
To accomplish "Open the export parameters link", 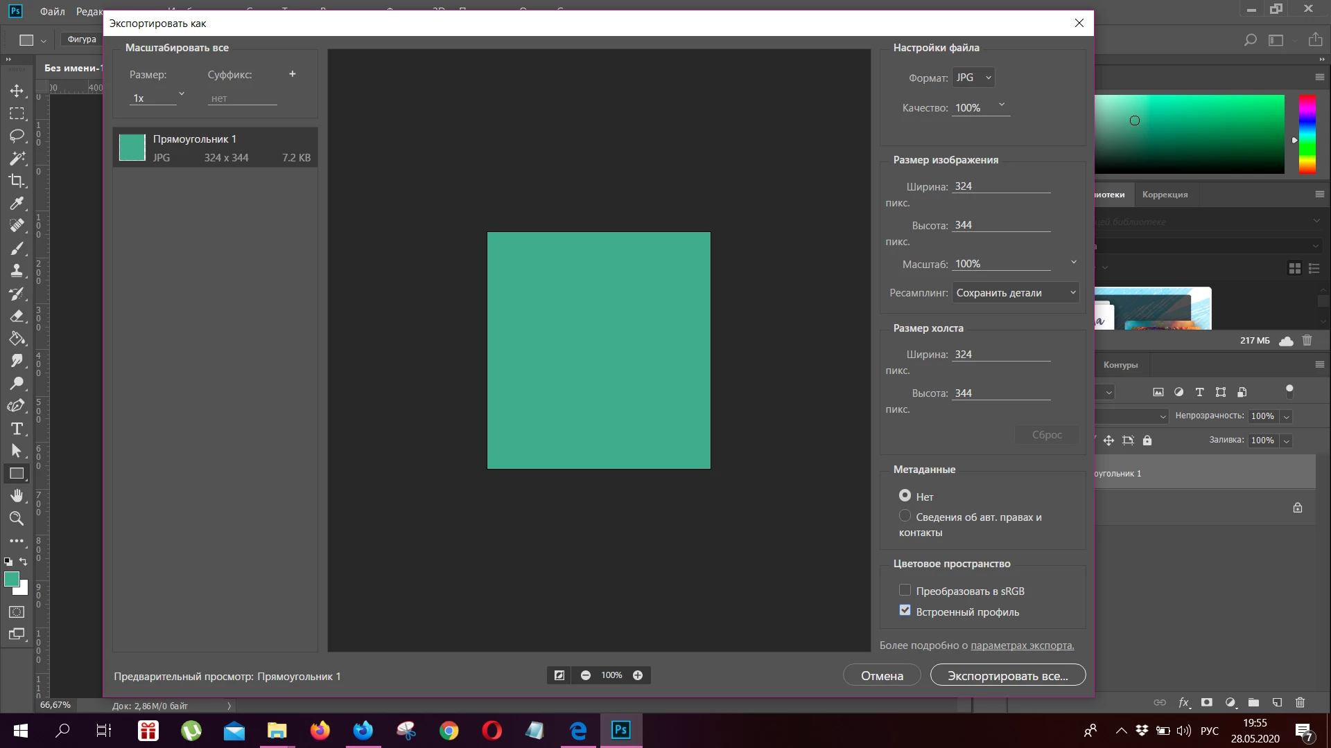I will (1022, 645).
